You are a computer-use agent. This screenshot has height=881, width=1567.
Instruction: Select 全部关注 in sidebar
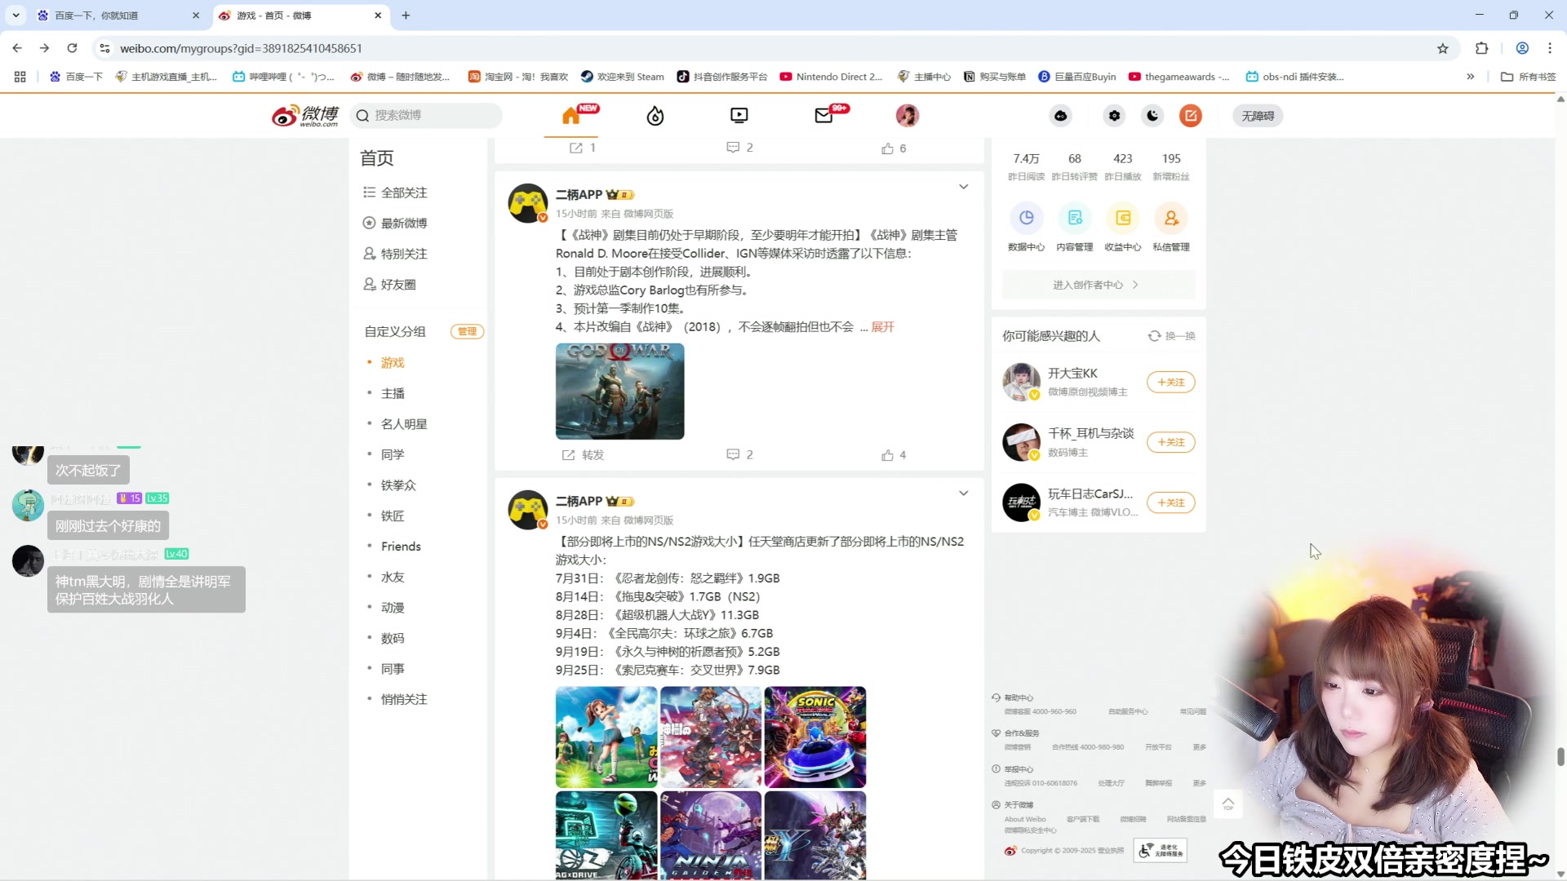click(x=405, y=193)
